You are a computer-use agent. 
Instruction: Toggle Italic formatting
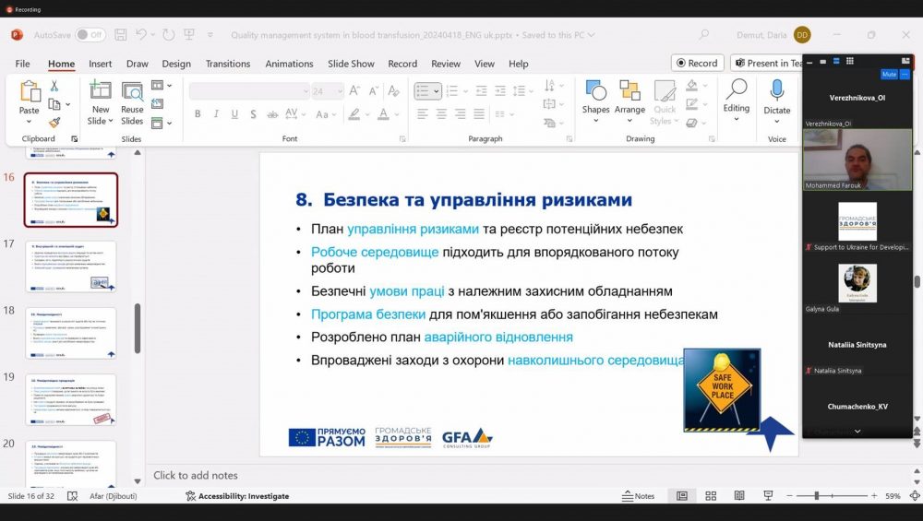216,114
